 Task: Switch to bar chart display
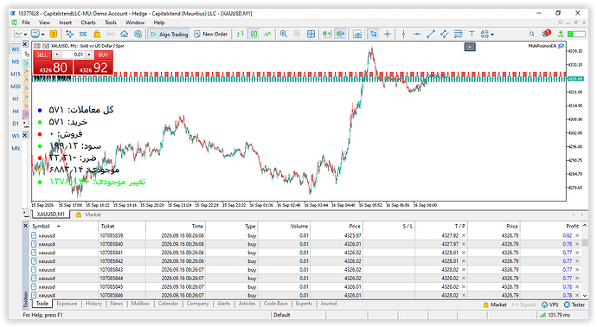(240, 34)
